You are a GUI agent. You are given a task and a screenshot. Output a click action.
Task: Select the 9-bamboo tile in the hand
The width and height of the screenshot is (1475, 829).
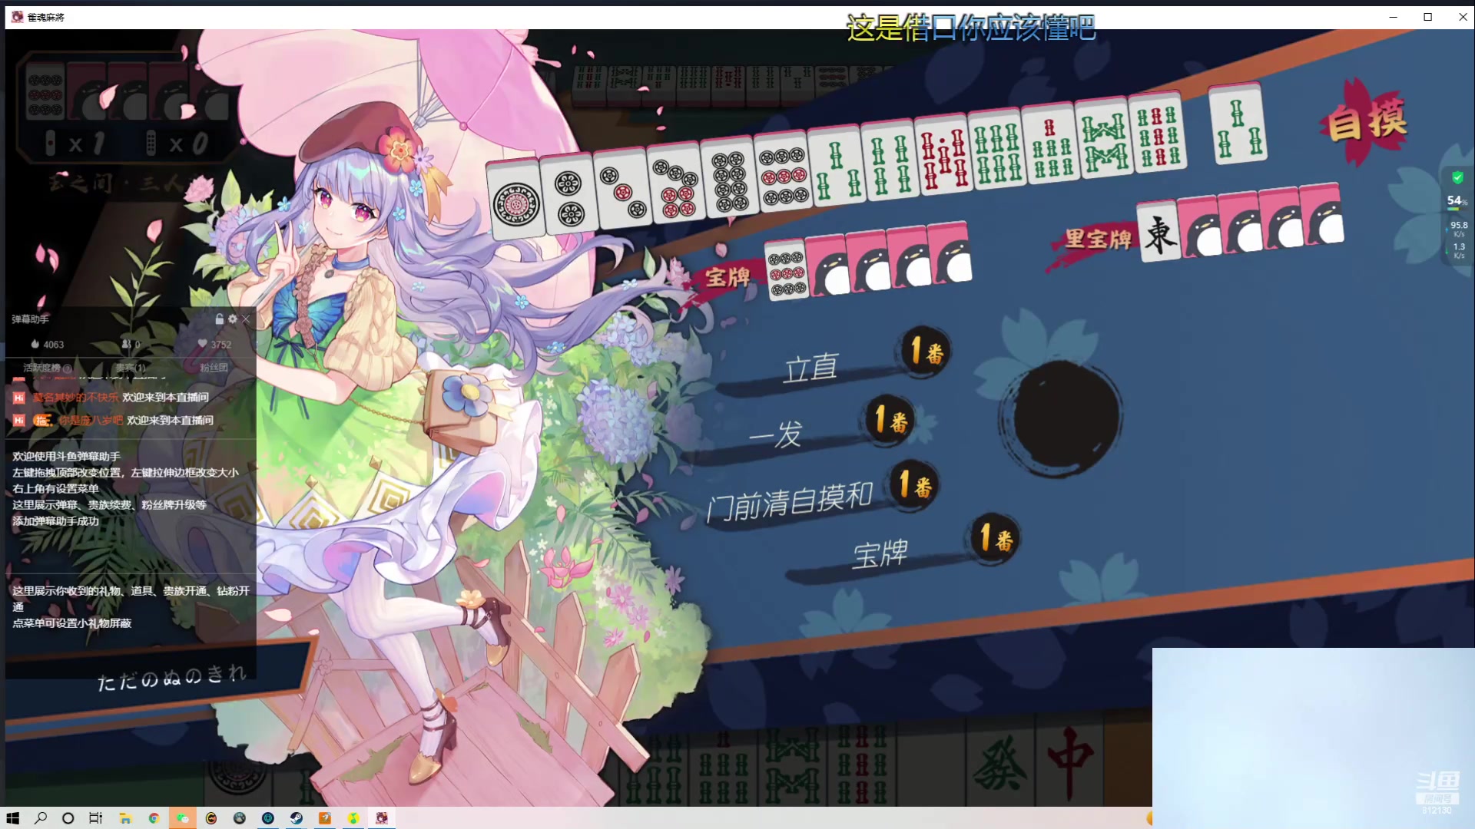click(x=1158, y=132)
